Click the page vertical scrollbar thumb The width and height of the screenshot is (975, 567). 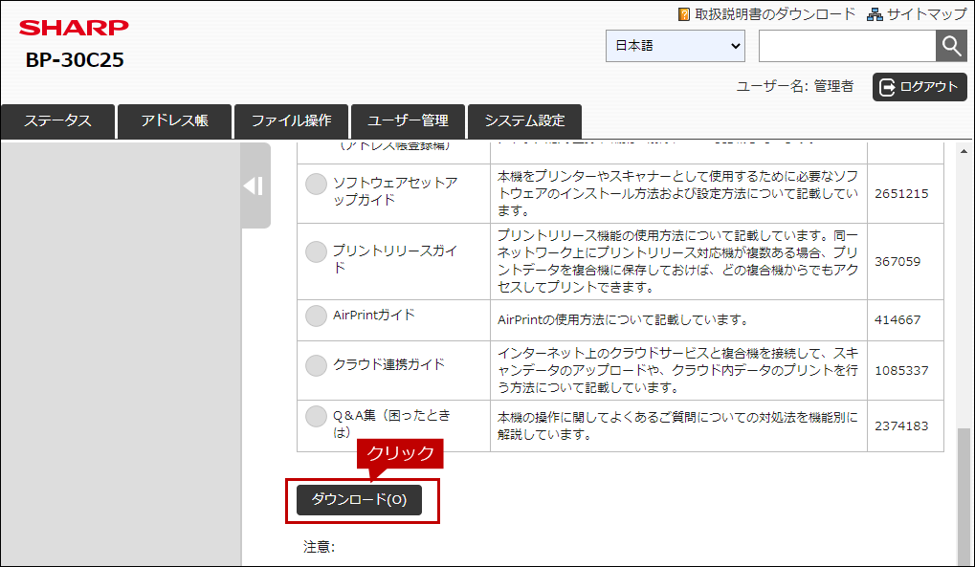point(964,495)
